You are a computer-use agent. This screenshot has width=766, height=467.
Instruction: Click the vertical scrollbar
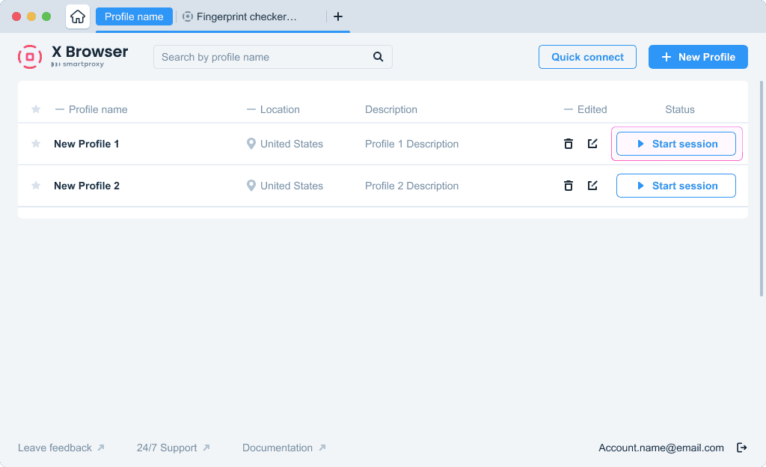pos(761,189)
